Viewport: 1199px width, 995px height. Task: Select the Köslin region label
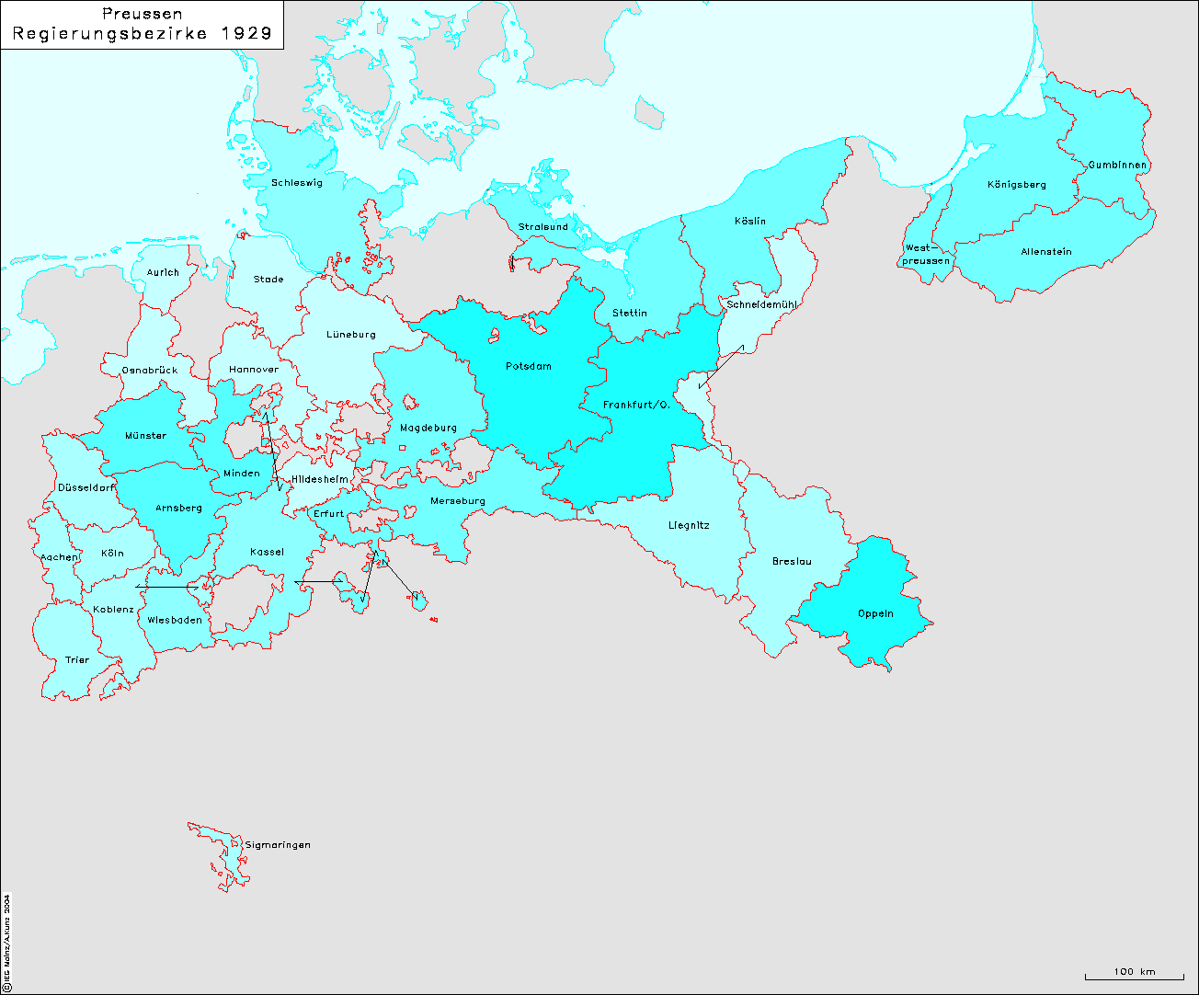point(750,222)
